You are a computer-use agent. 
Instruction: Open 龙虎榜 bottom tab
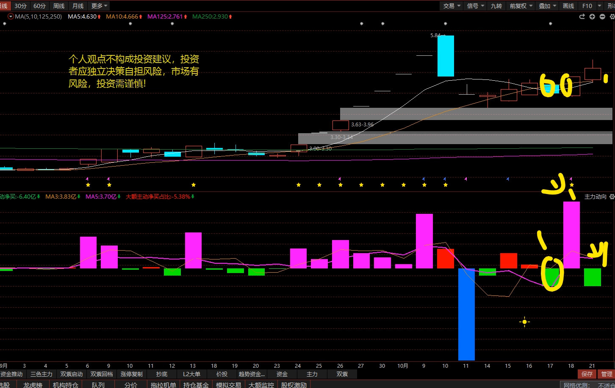click(33, 385)
